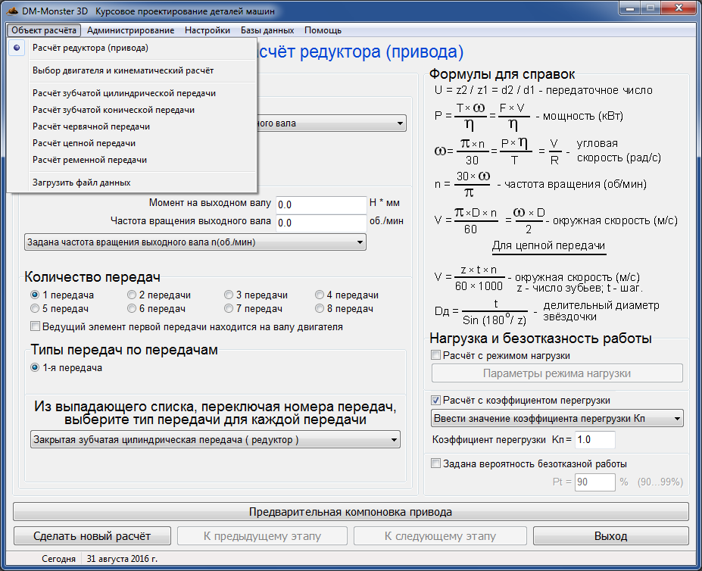Open the Настройки menu

207,30
